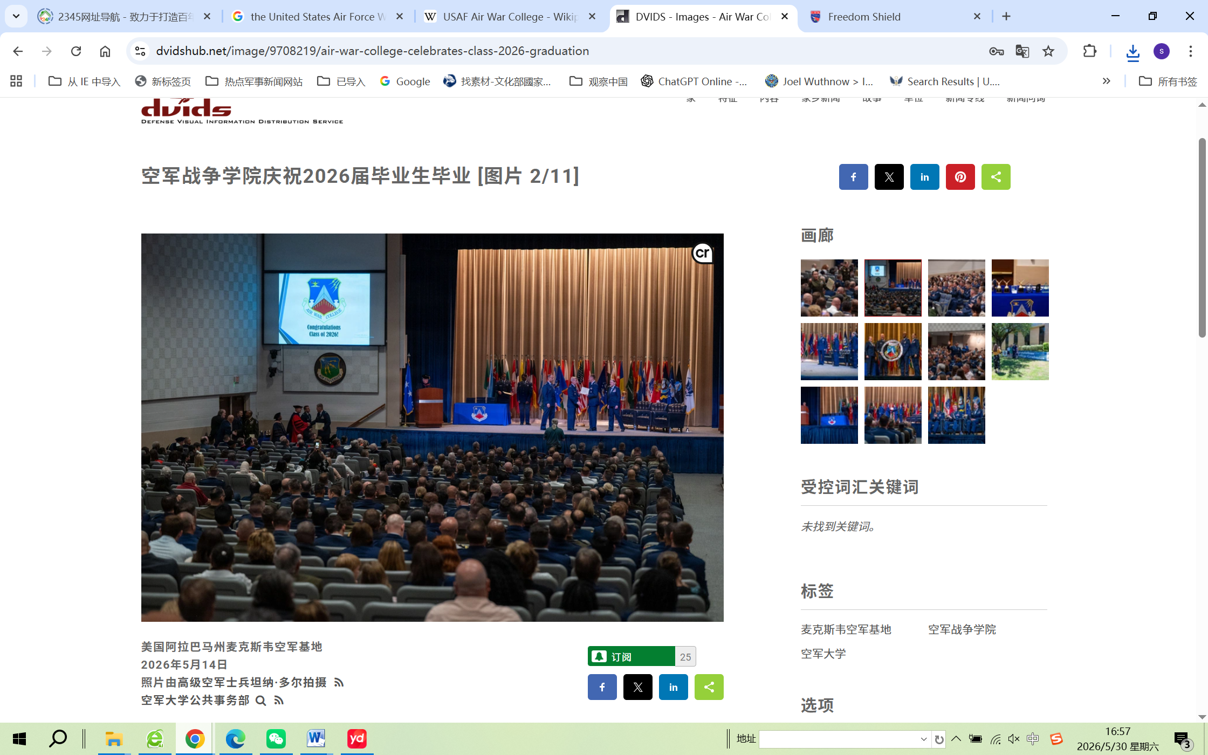The width and height of the screenshot is (1208, 755).
Task: Open the 空军战争学院 tag link
Action: 962,629
